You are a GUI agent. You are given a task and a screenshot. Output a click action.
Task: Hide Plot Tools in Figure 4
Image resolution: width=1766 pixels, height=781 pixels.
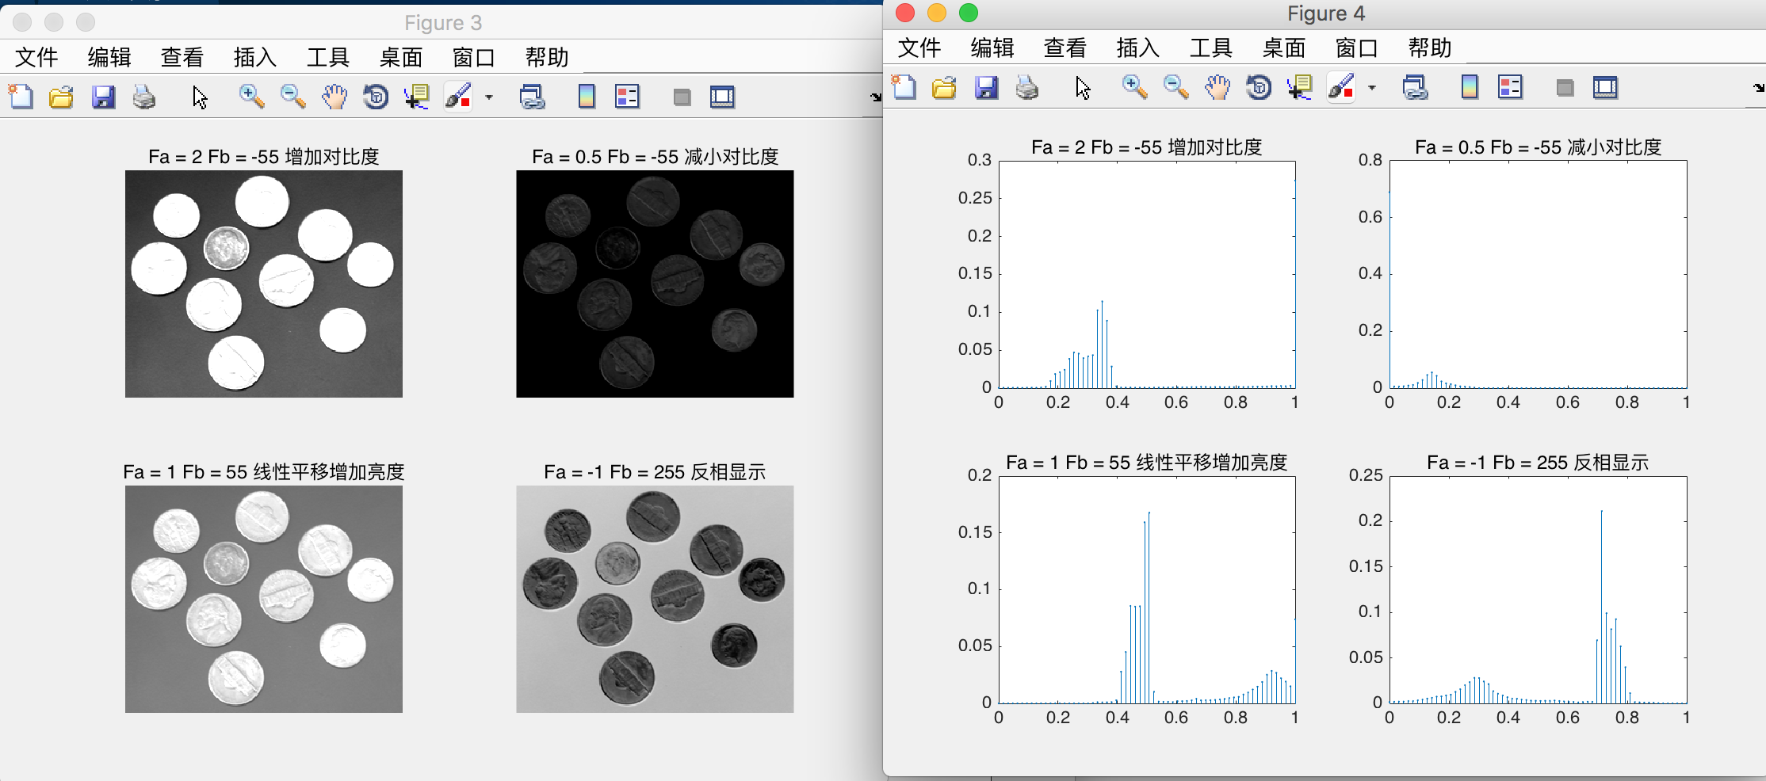1565,88
